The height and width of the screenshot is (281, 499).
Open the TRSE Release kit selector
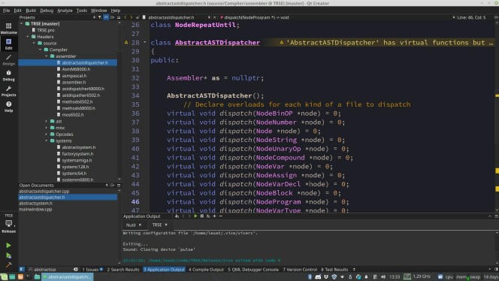8,224
